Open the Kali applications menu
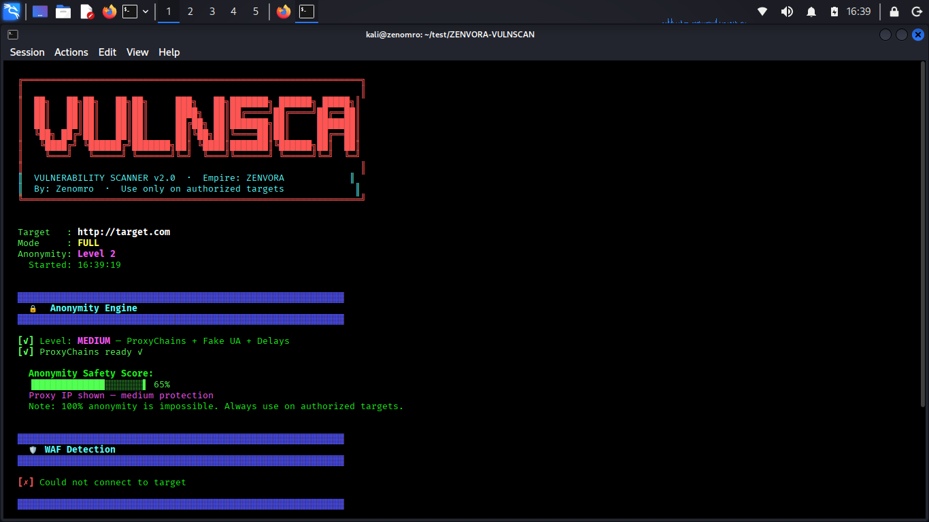 pos(12,12)
